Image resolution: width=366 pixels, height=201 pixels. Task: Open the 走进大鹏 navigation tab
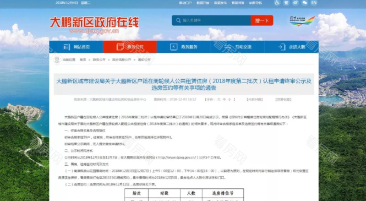(x=292, y=47)
